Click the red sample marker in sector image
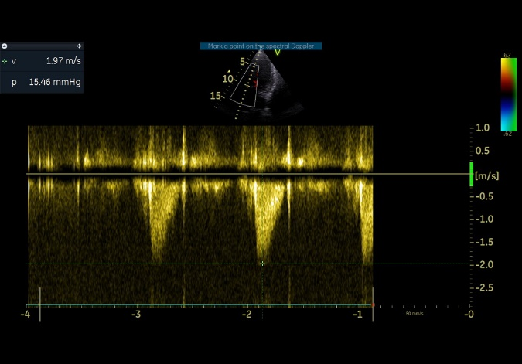The height and width of the screenshot is (364, 522). tap(255, 83)
